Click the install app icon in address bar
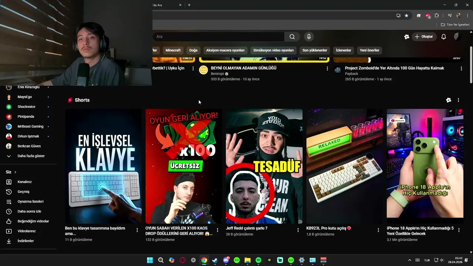The width and height of the screenshot is (473, 266). tap(398, 16)
